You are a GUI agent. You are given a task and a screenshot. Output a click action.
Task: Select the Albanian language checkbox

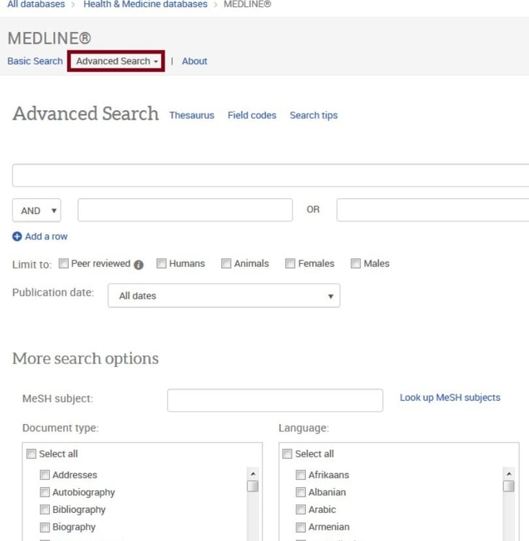pyautogui.click(x=301, y=492)
